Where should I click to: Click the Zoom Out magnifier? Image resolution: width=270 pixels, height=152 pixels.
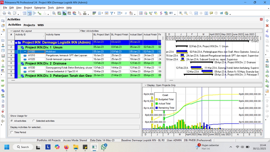(186, 13)
